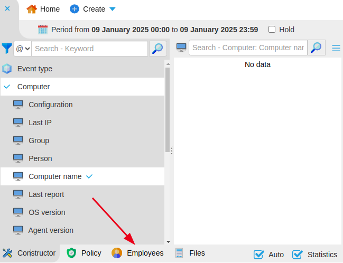This screenshot has height=263, width=343.
Task: Toggle the Auto checkbox
Action: click(x=258, y=254)
